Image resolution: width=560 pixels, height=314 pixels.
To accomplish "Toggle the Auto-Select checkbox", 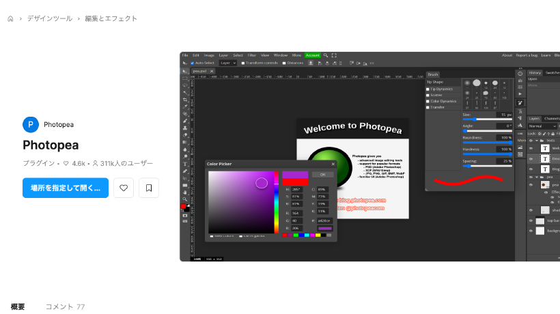I will click(192, 63).
